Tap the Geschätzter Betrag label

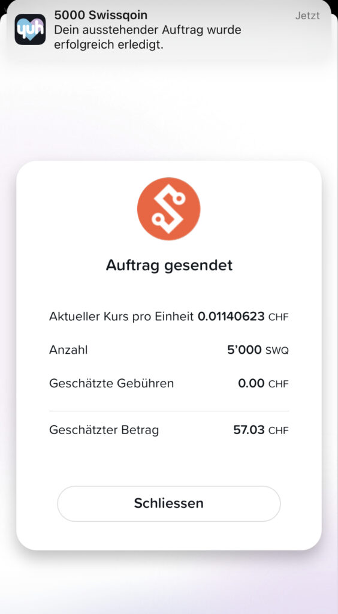104,430
